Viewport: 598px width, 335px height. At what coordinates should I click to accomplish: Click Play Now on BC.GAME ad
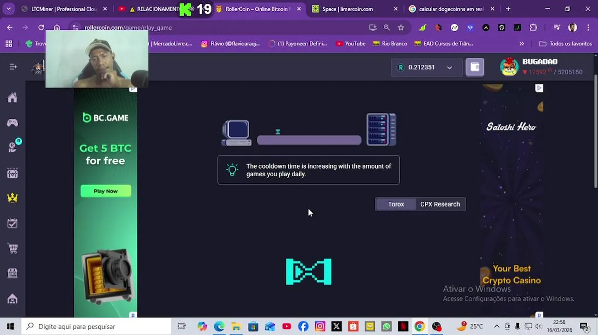coord(106,191)
